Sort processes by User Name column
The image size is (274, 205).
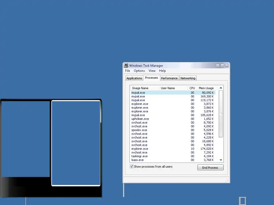173,88
